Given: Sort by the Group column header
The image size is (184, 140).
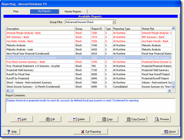Looking at the screenshot, I should (83, 29).
